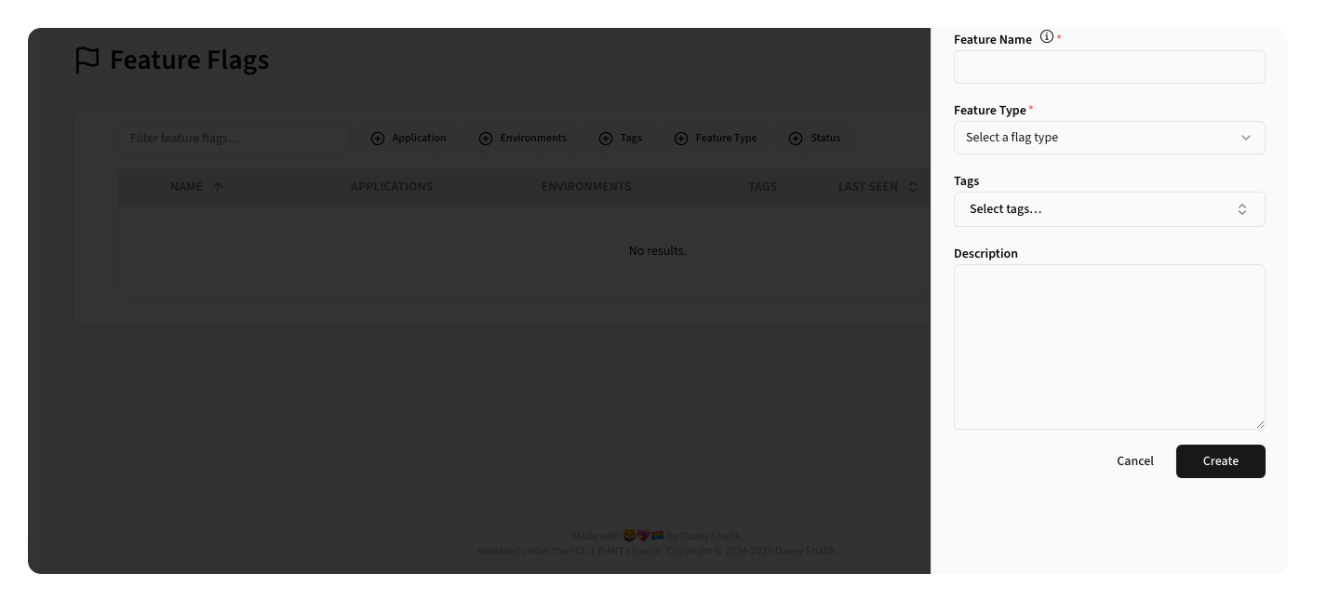Screen dimensions: 1327x613
Task: Open the Select a flag type dropdown
Action: (1109, 137)
